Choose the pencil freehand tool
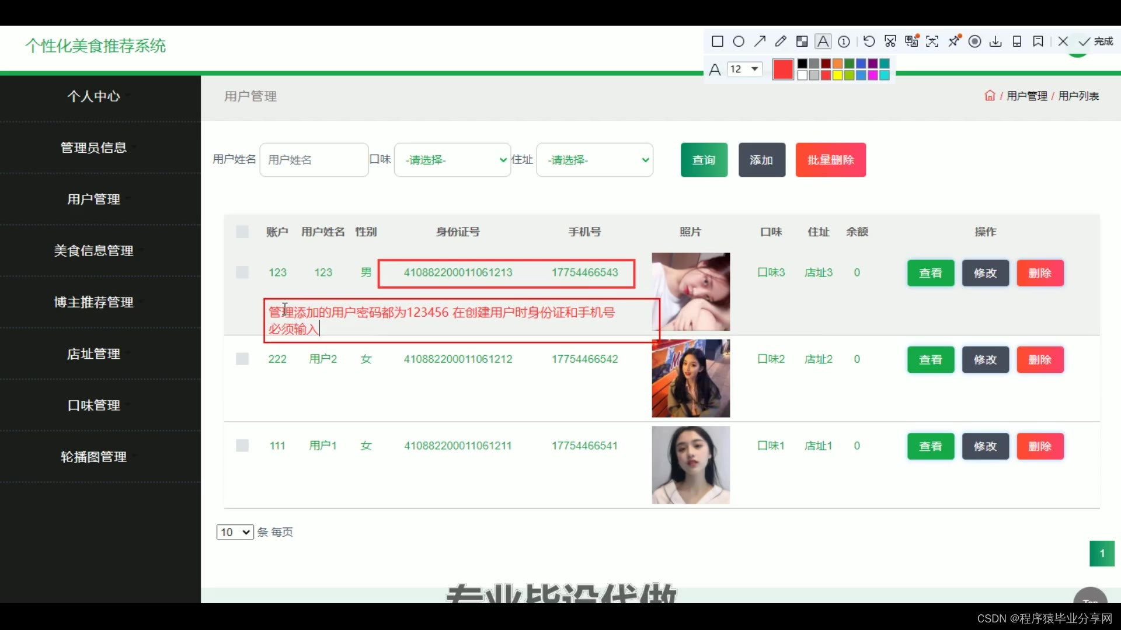The image size is (1121, 630). (781, 41)
